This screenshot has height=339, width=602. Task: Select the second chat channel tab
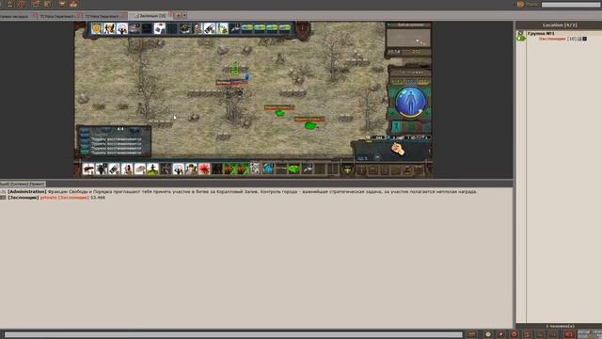point(19,185)
